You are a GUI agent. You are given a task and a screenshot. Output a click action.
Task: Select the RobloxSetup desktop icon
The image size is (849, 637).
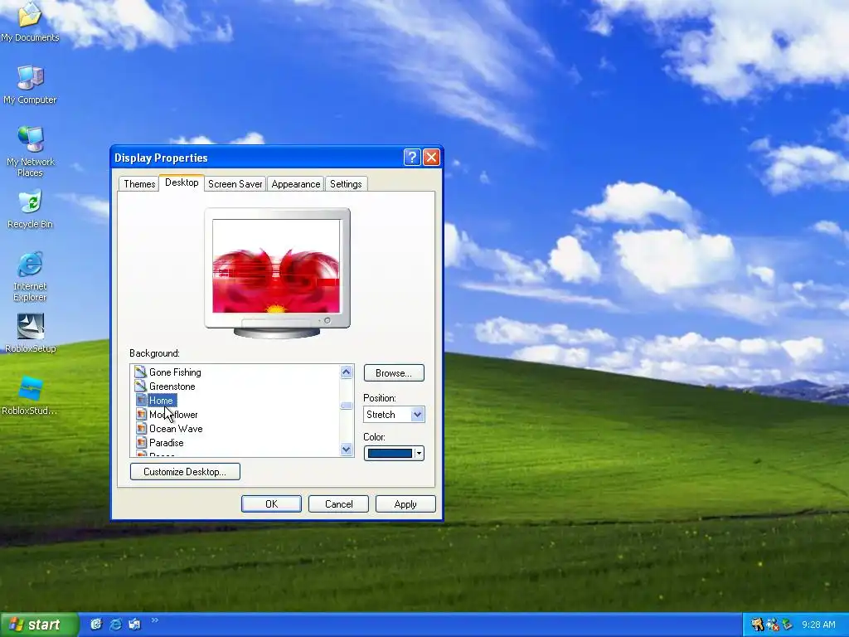tap(30, 333)
